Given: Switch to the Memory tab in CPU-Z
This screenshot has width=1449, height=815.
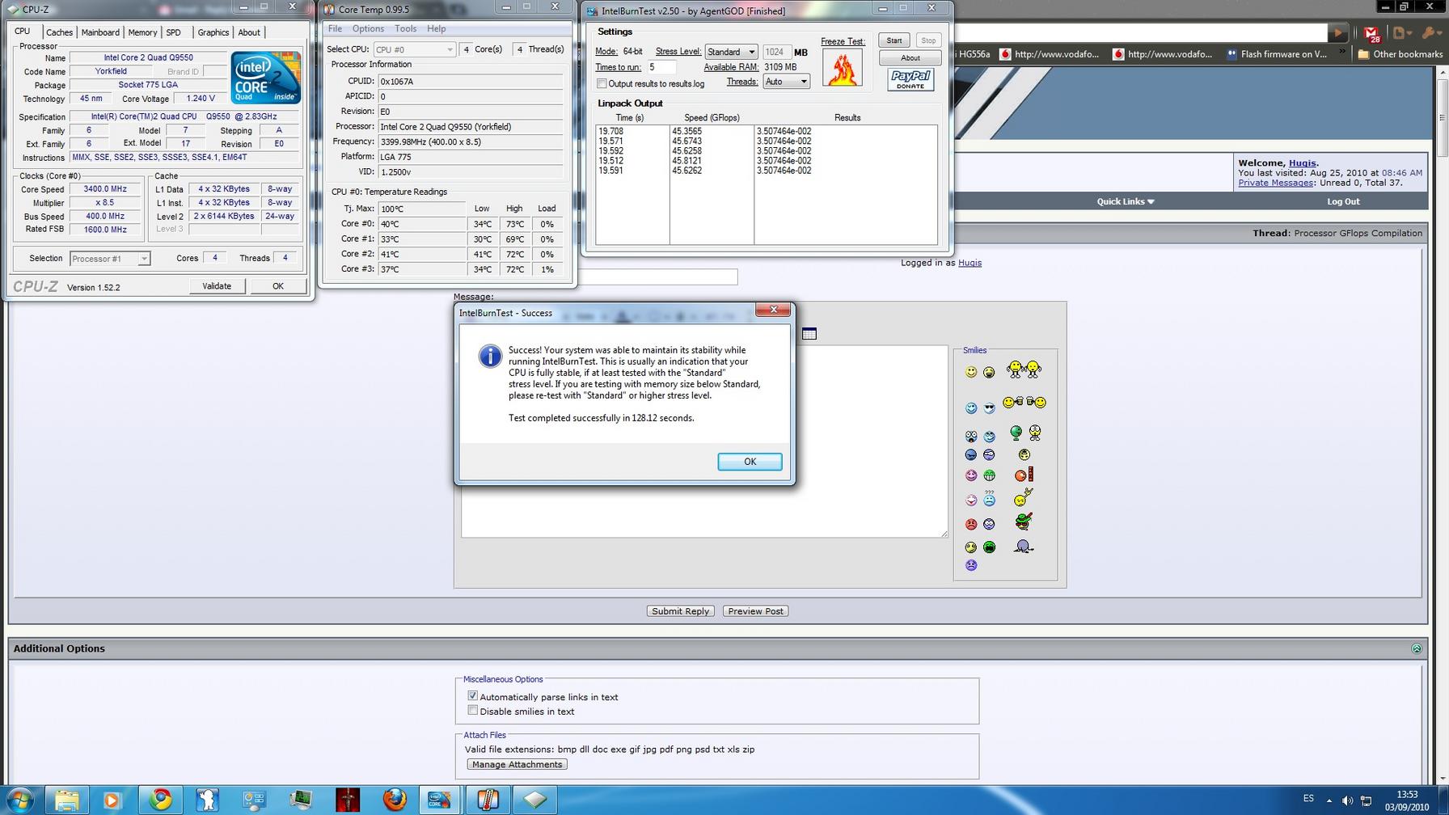Looking at the screenshot, I should 142,32.
